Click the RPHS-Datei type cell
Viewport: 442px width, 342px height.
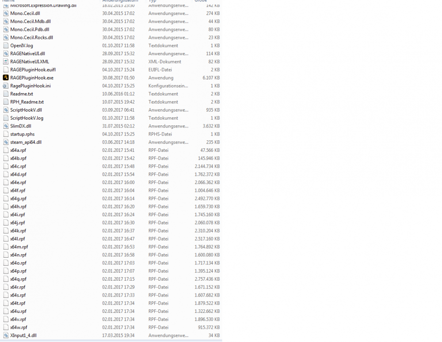click(x=160, y=134)
